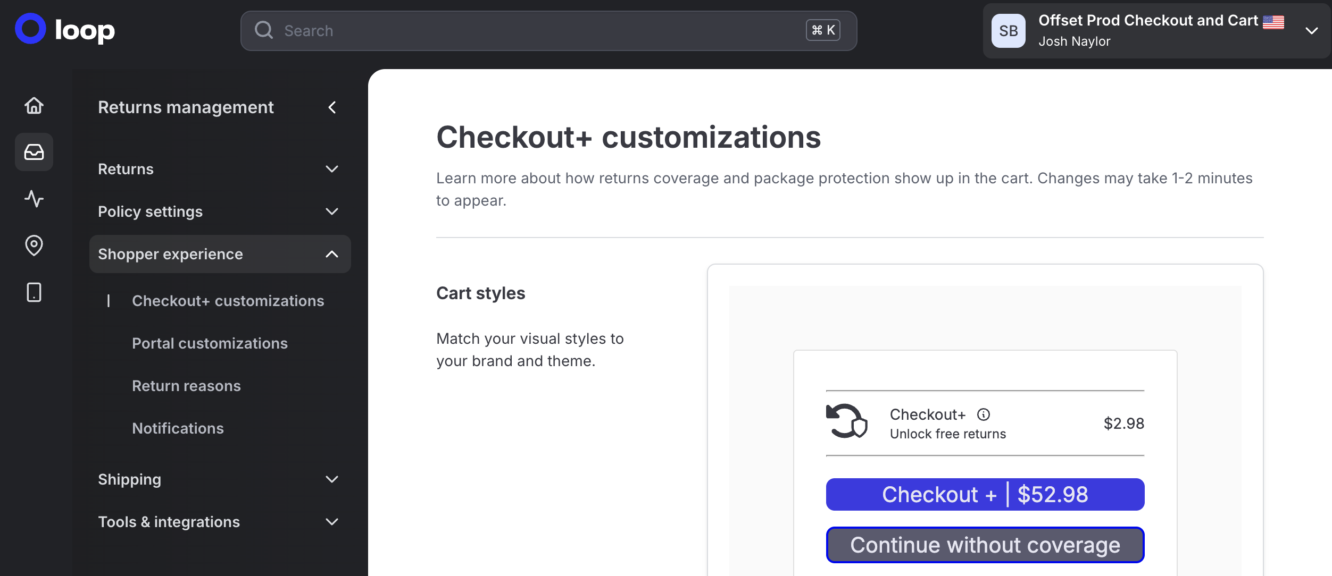Select Notifications menu item
Viewport: 1332px width, 576px height.
pyautogui.click(x=178, y=428)
